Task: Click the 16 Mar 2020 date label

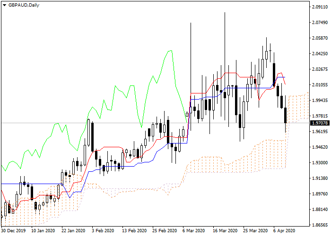Action: (x=225, y=231)
